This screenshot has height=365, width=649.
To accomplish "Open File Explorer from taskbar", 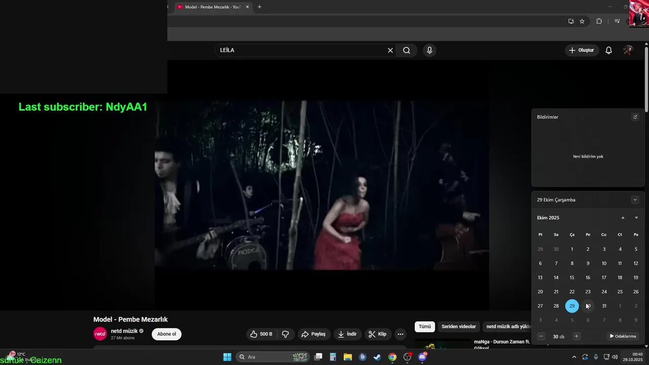I will [x=348, y=357].
